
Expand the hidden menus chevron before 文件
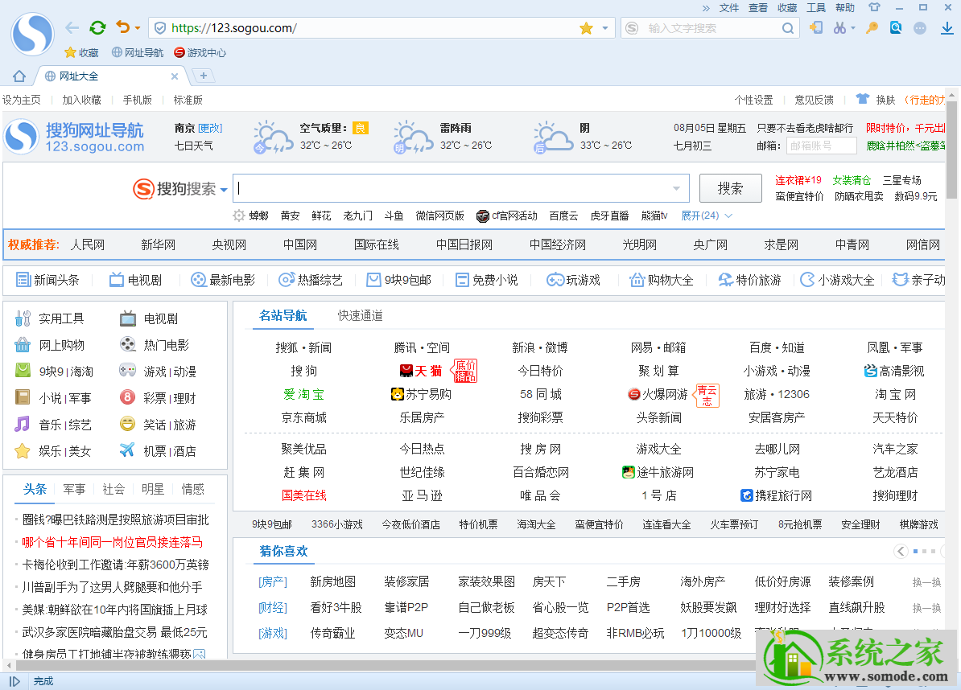[706, 8]
